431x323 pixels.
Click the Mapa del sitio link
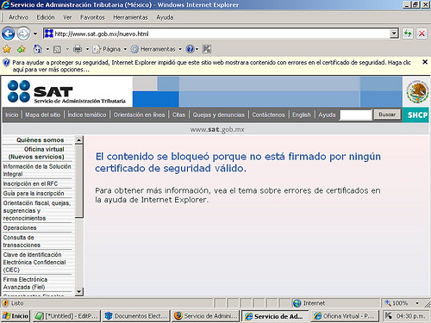coord(42,115)
